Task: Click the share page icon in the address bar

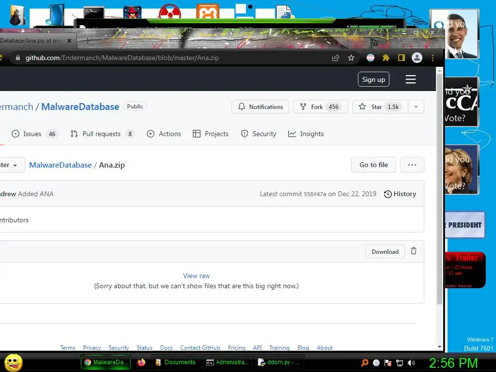Action: (x=336, y=58)
